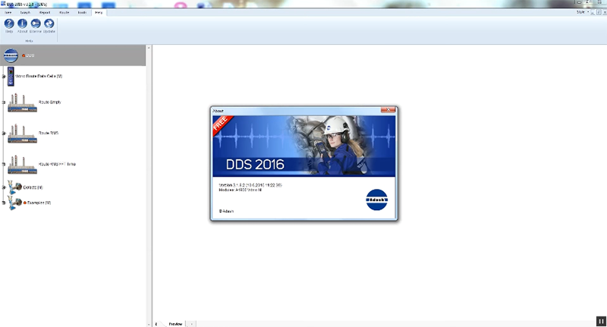This screenshot has width=607, height=327.
Task: Expand the Examples tree node
Action: pyautogui.click(x=4, y=203)
